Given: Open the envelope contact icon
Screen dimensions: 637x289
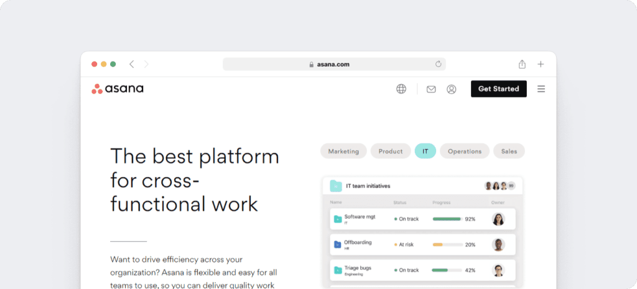Looking at the screenshot, I should pos(431,89).
